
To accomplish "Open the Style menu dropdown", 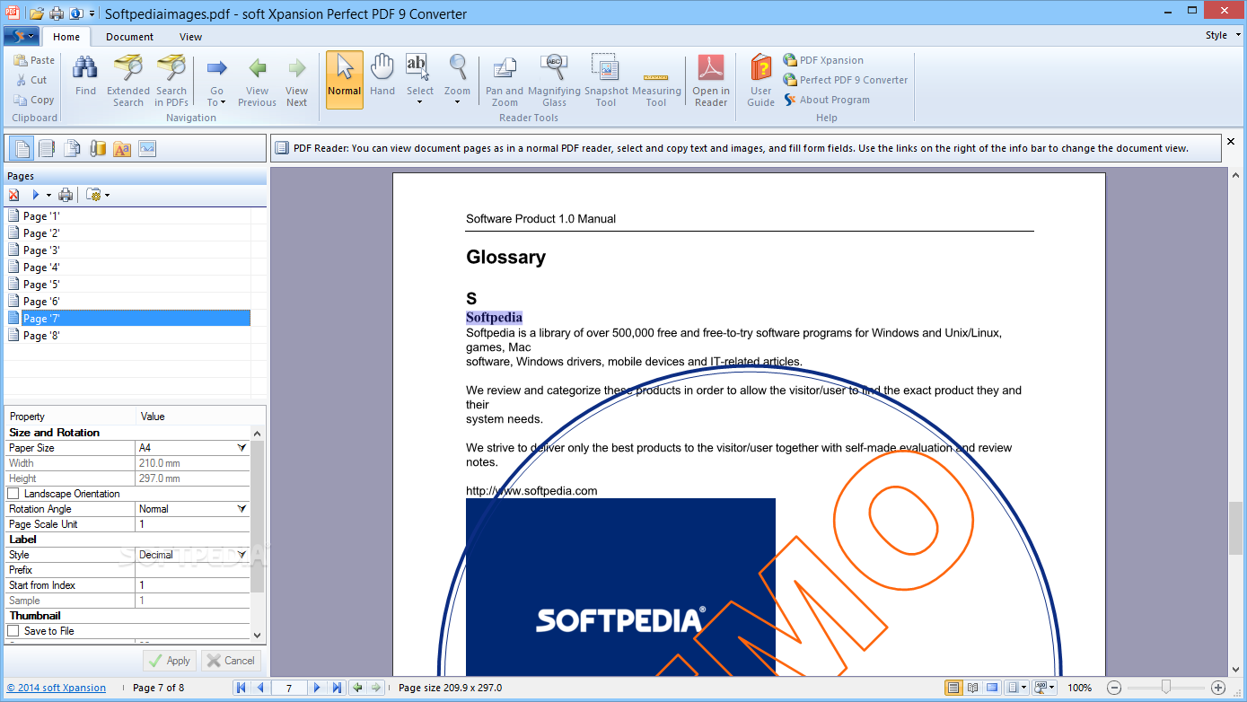I will (1221, 36).
